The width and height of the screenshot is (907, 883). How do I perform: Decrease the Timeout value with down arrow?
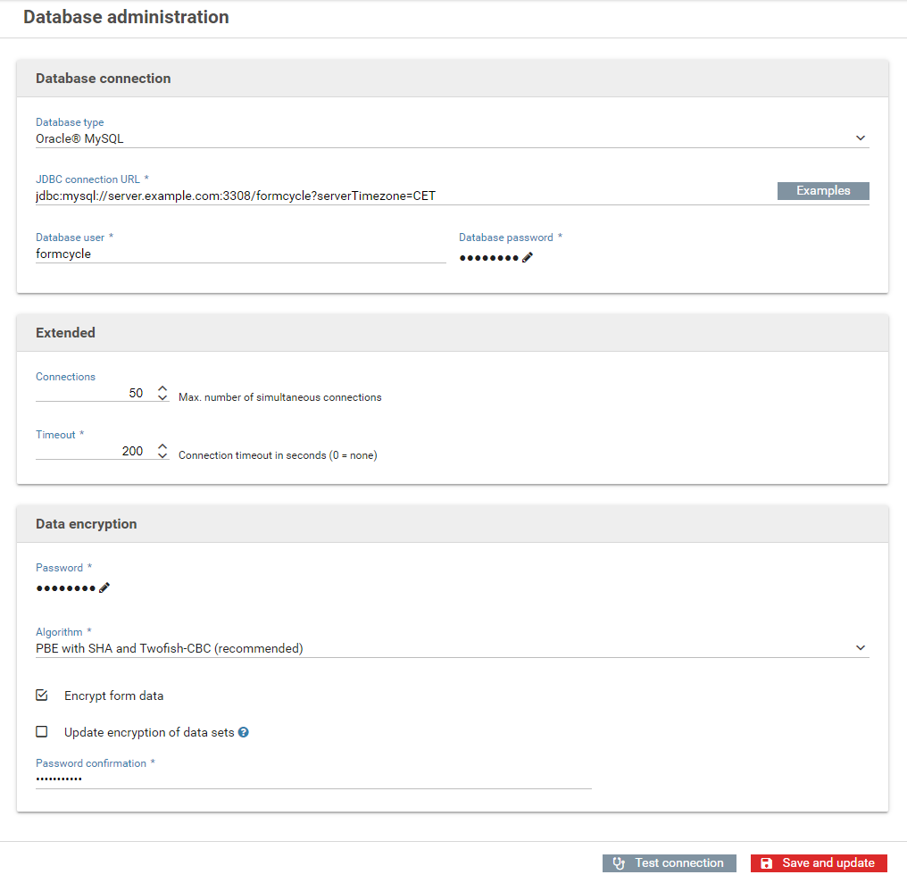pyautogui.click(x=162, y=455)
